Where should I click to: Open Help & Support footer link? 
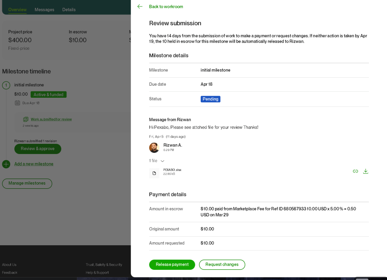tap(97, 272)
